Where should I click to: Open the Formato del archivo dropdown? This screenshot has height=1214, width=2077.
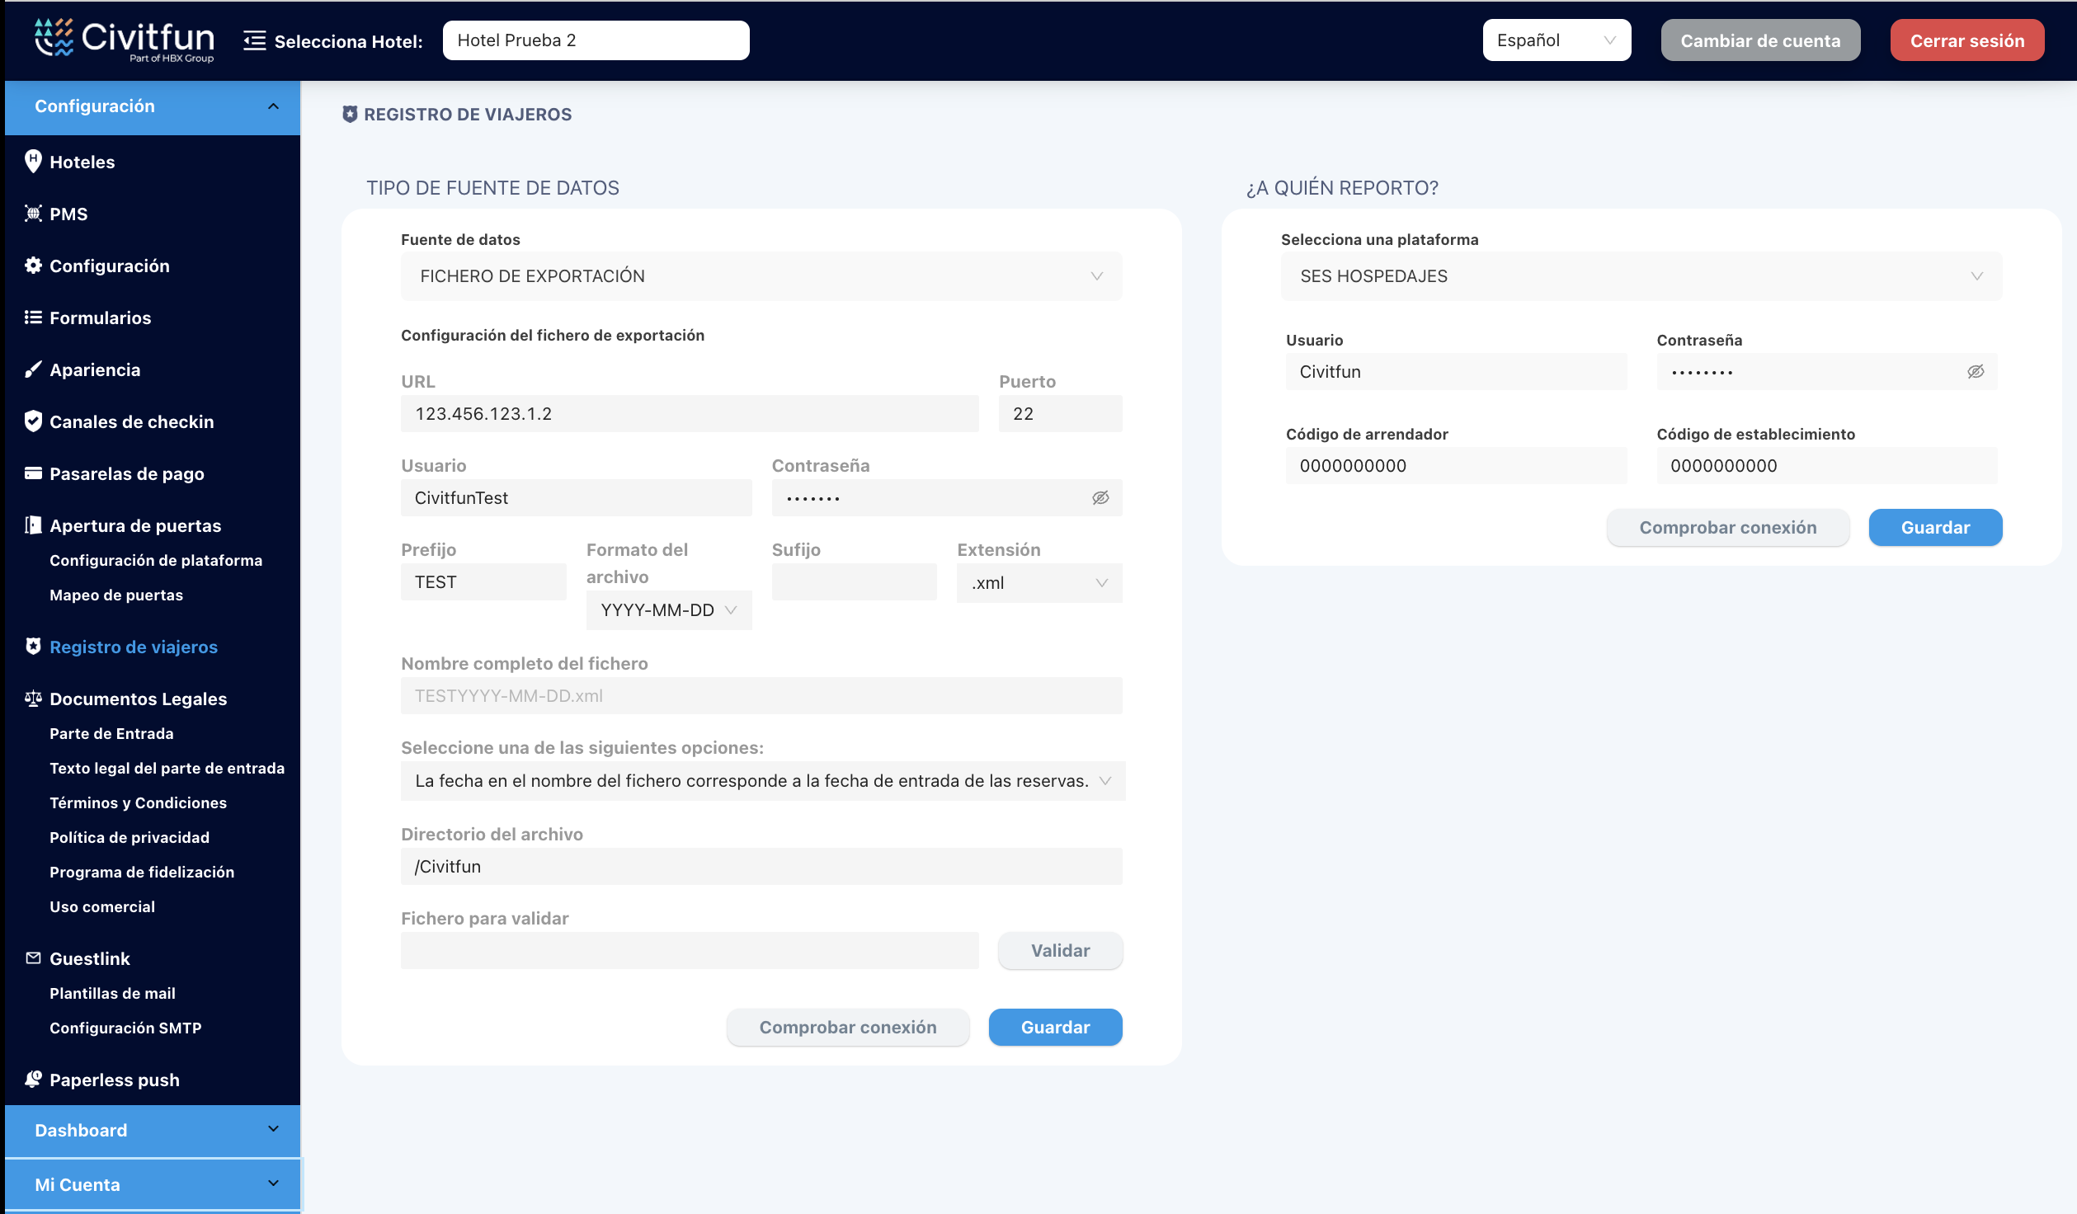point(669,610)
